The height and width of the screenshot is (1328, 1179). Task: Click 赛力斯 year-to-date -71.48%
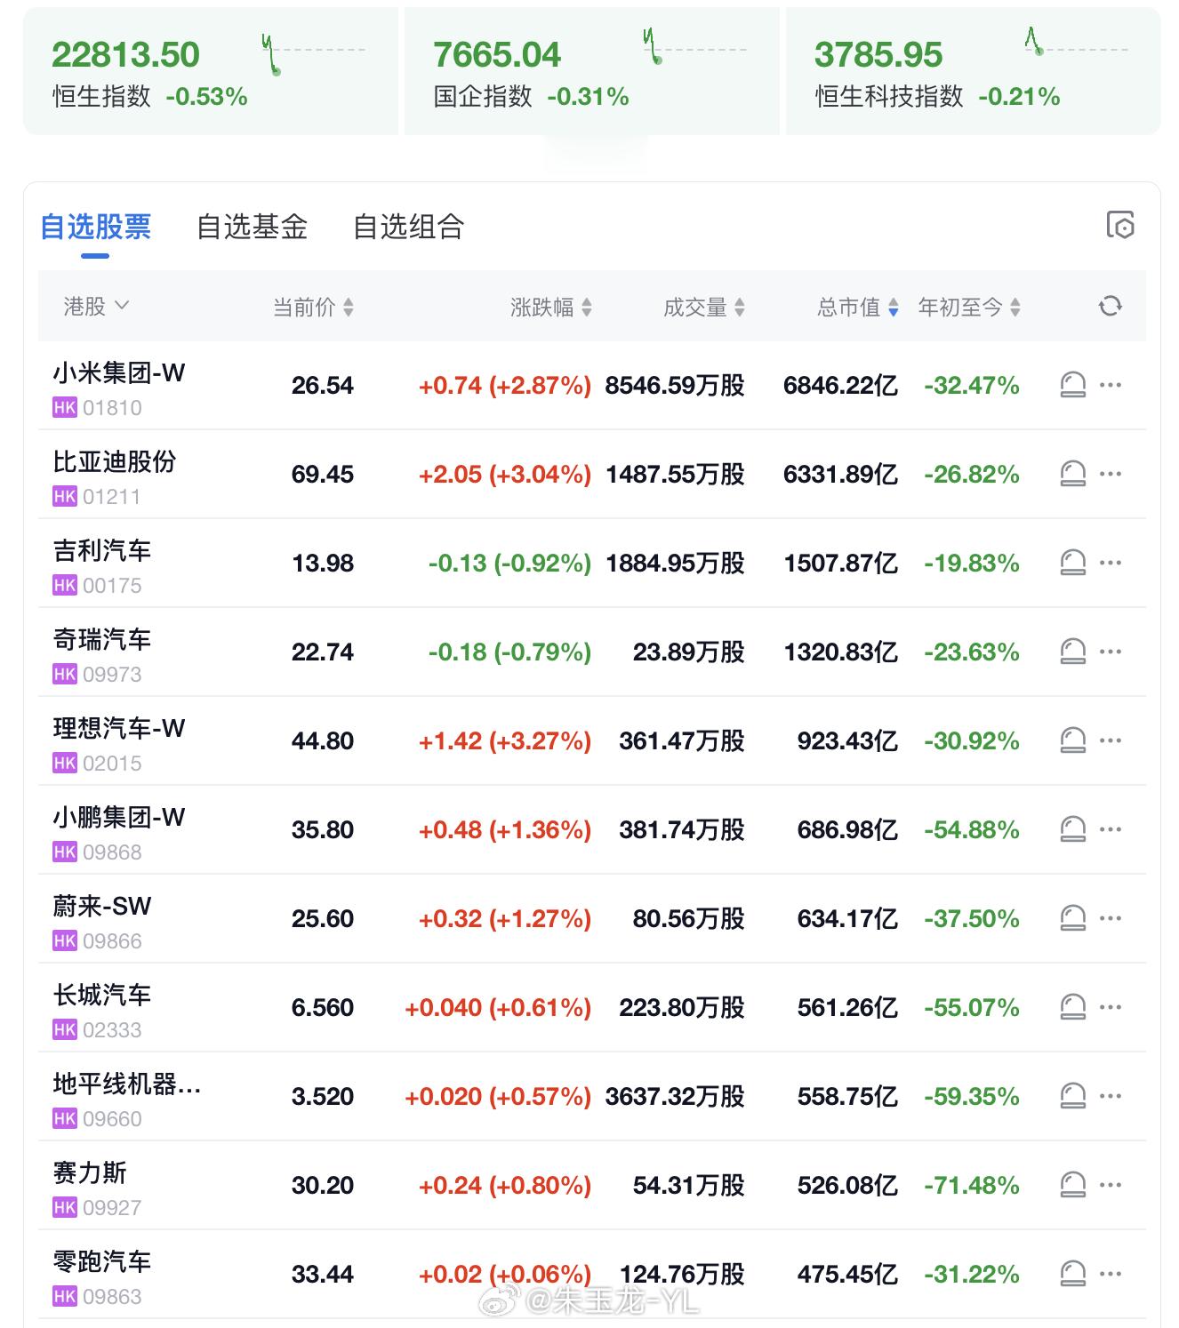point(972,1185)
